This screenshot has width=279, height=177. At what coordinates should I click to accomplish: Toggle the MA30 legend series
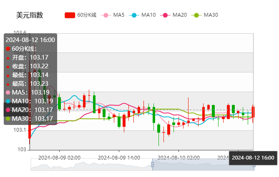(205, 15)
